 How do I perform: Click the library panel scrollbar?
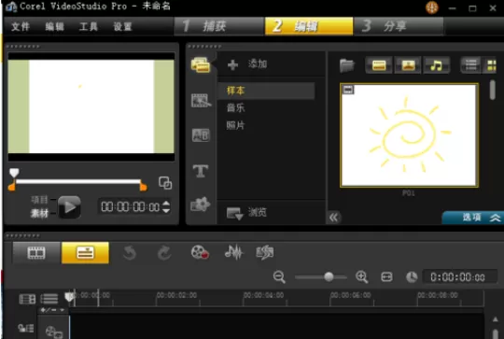click(493, 90)
